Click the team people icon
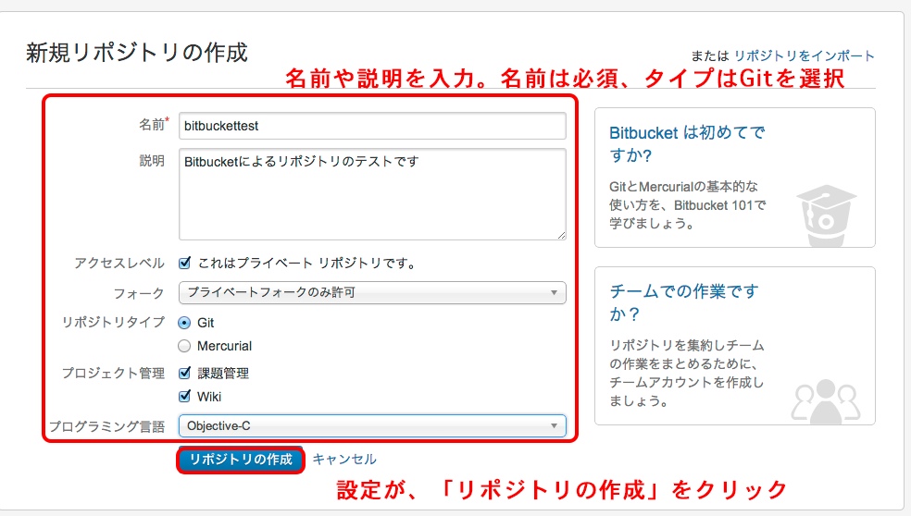This screenshot has height=516, width=911. [826, 401]
